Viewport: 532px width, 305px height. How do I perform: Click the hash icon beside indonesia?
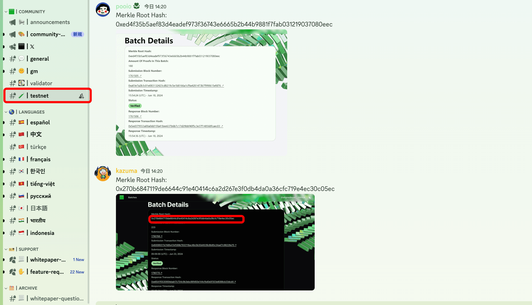(13, 233)
